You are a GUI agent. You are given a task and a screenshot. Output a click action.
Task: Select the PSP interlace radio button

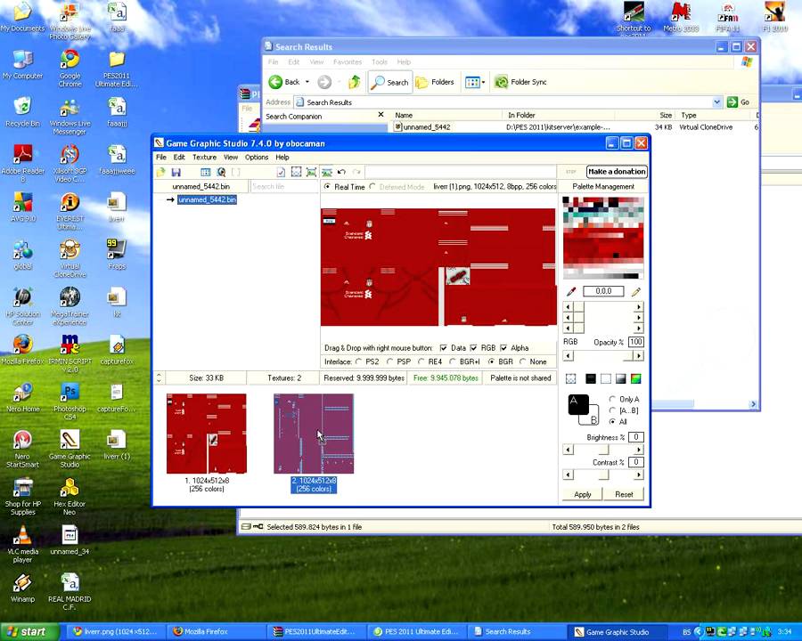(x=390, y=362)
